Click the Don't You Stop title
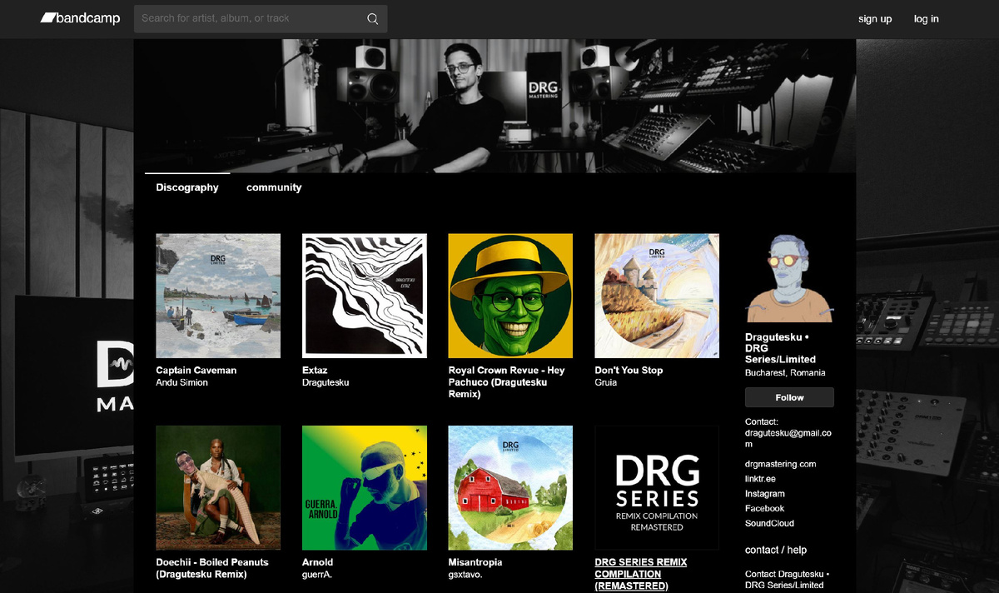The height and width of the screenshot is (593, 999). pos(629,370)
